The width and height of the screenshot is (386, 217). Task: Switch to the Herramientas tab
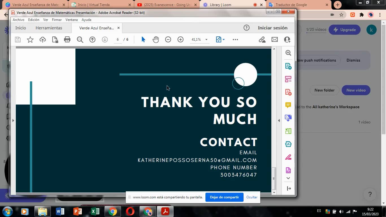pyautogui.click(x=49, y=28)
